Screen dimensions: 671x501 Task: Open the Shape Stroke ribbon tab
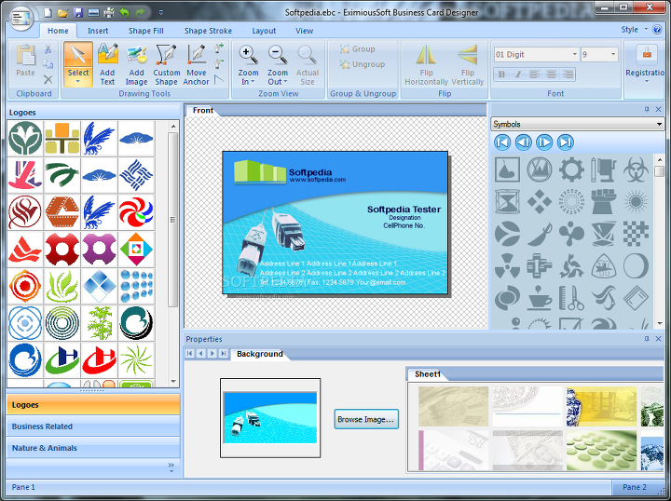208,31
